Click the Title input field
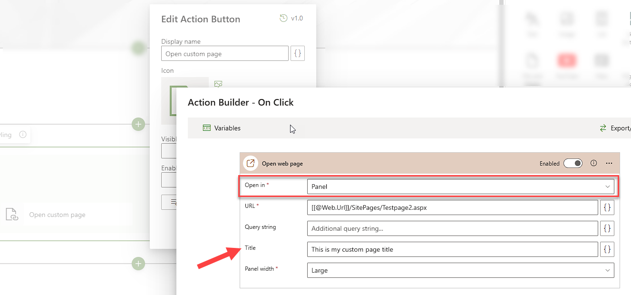This screenshot has height=295, width=631. click(x=452, y=249)
